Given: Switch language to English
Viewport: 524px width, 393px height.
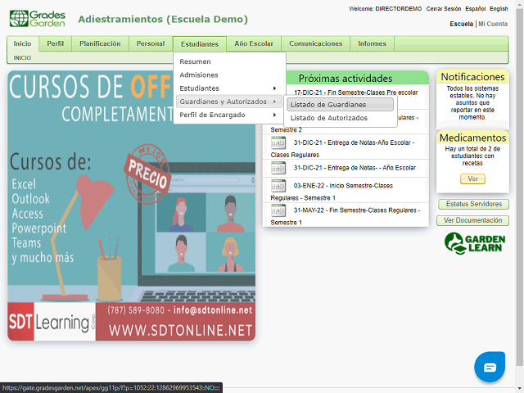Looking at the screenshot, I should click(x=499, y=9).
